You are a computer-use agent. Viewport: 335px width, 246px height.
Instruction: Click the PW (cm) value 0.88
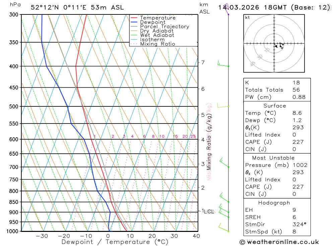[299, 97]
